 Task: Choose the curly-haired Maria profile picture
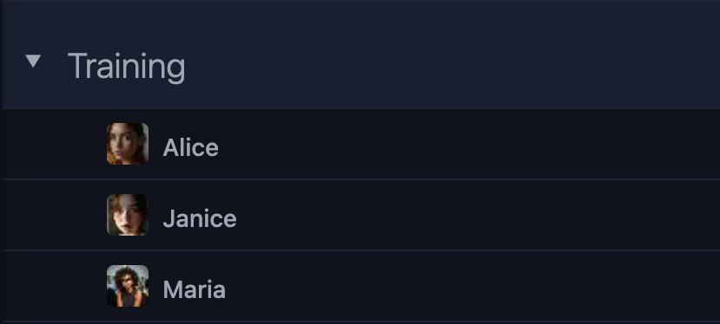[128, 286]
